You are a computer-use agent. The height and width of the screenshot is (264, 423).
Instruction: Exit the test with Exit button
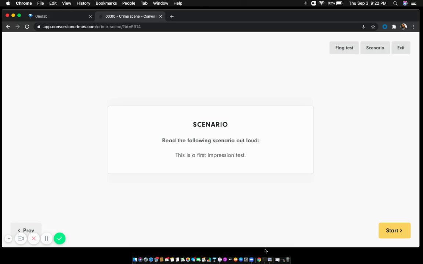coord(401,48)
